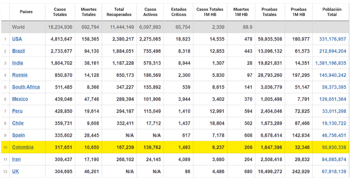Select UK deaths per million 680

[x=248, y=172]
